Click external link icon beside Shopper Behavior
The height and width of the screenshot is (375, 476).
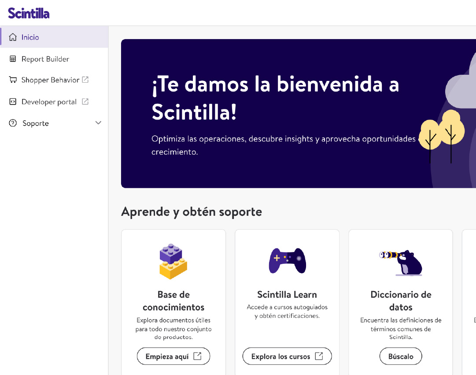[85, 80]
